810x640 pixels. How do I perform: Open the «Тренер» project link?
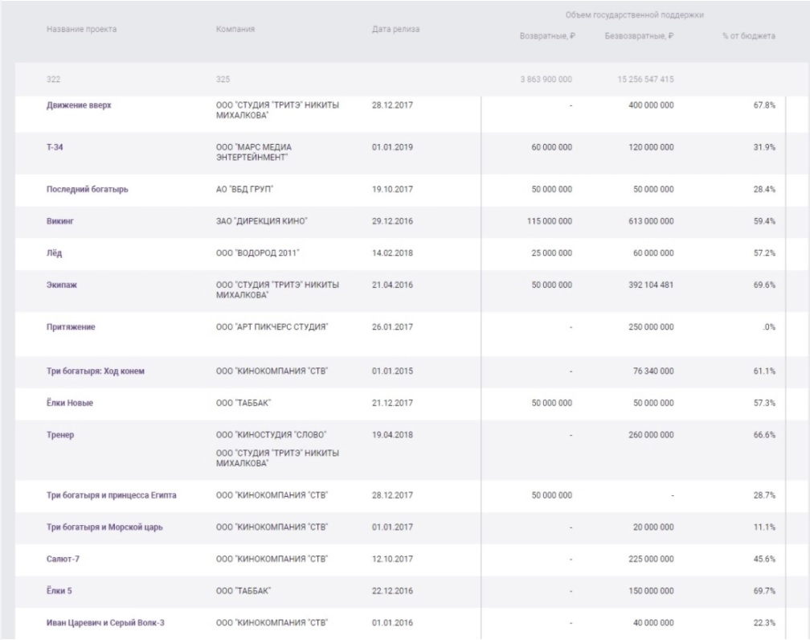pyautogui.click(x=59, y=435)
